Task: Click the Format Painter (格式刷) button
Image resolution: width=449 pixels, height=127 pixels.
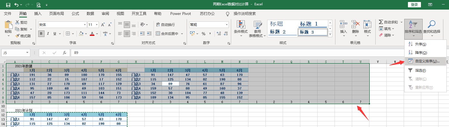Action: (x=23, y=36)
